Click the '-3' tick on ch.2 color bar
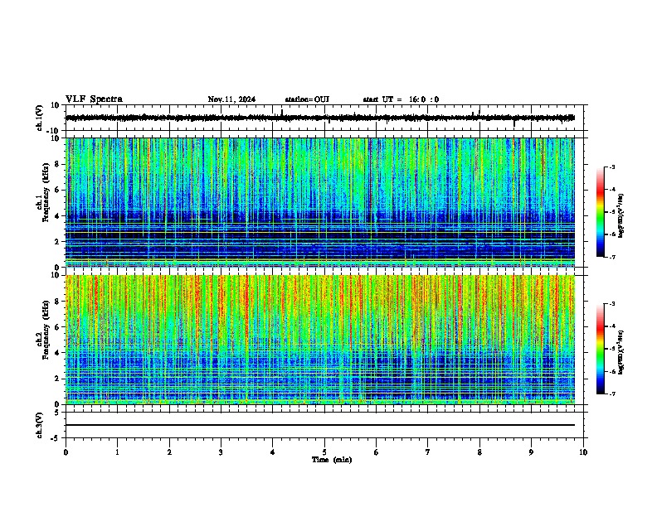 tap(612, 304)
